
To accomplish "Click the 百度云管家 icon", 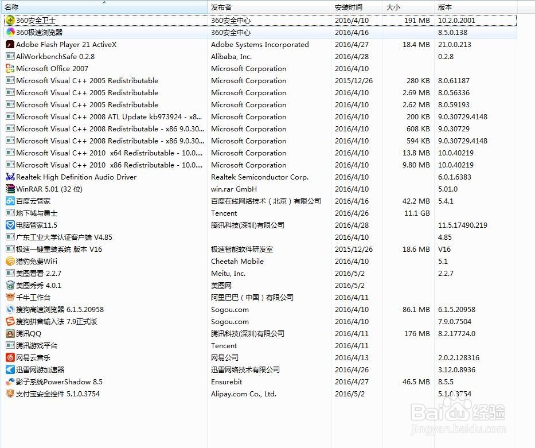I will click(x=10, y=201).
